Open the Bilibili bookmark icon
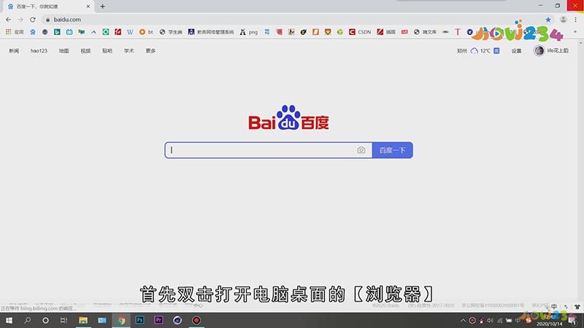Screen dimensions: 584x328 [69, 32]
